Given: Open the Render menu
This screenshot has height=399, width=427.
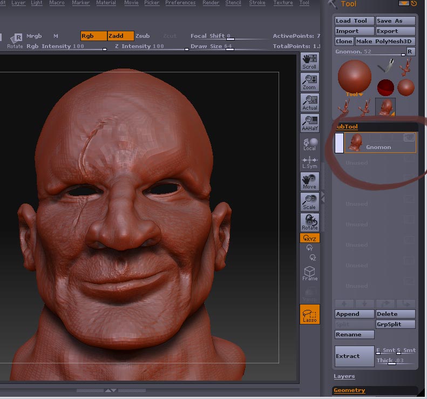Looking at the screenshot, I should pos(211,3).
